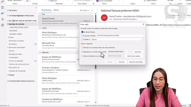Click the Responder button in the reading pane
191x107 pixels.
click(x=174, y=15)
